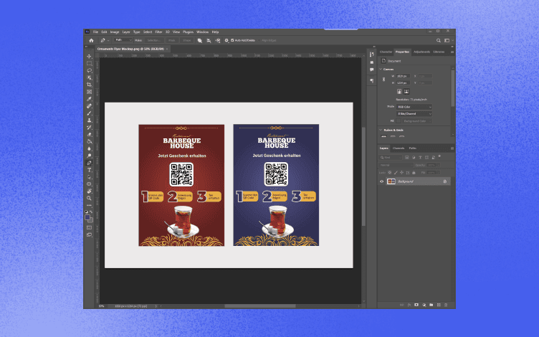This screenshot has width=539, height=337.
Task: Select the Frame tool
Action: tap(90, 92)
